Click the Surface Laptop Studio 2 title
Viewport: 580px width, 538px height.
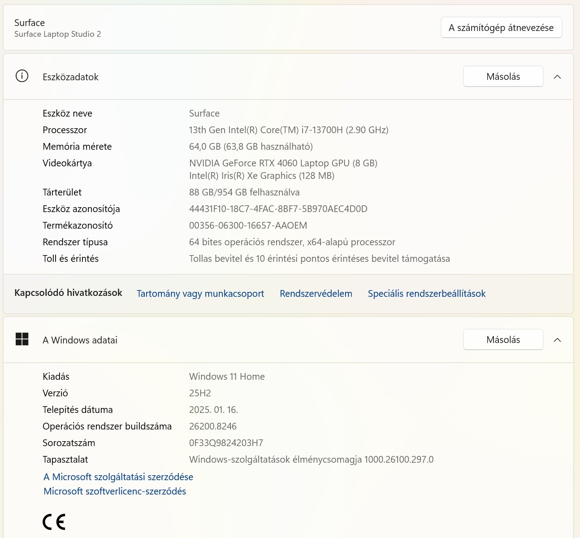coord(57,34)
